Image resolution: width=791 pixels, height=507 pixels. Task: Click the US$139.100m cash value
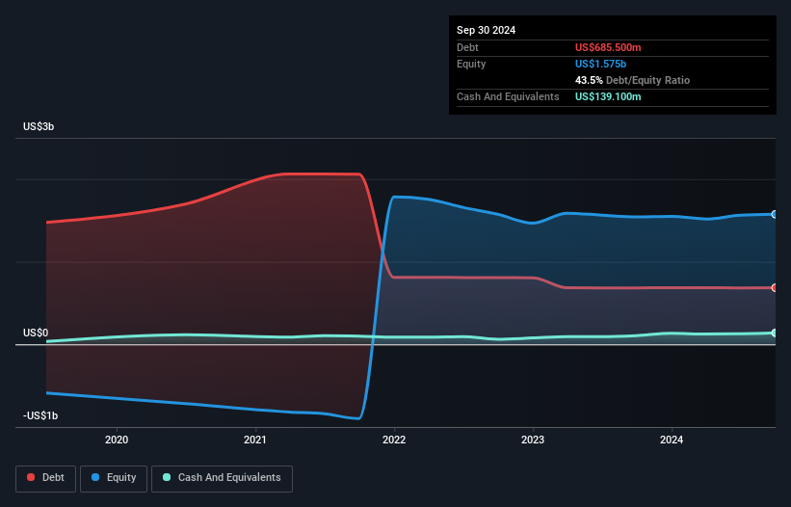pos(608,96)
